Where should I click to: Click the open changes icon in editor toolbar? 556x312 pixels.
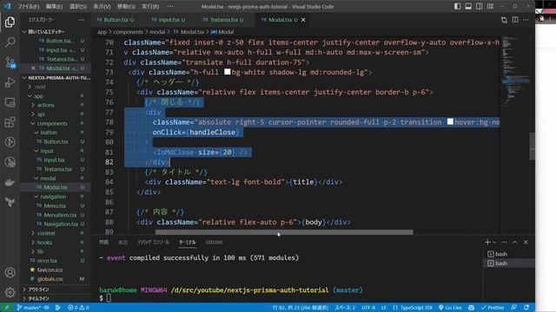504,20
